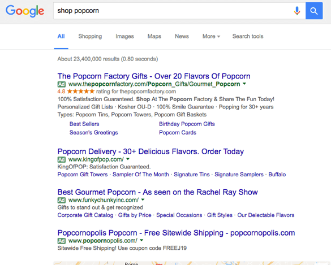331x265 pixels.
Task: Click Ad badge beside funkychunkyinc.com
Action: 62,200
